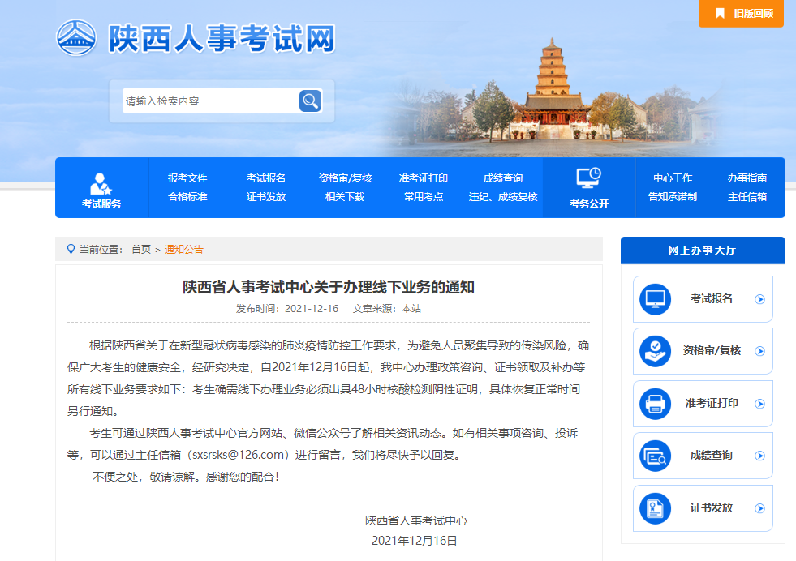Open the 成绩查询 navigation menu item
The image size is (796, 561).
pyautogui.click(x=503, y=178)
